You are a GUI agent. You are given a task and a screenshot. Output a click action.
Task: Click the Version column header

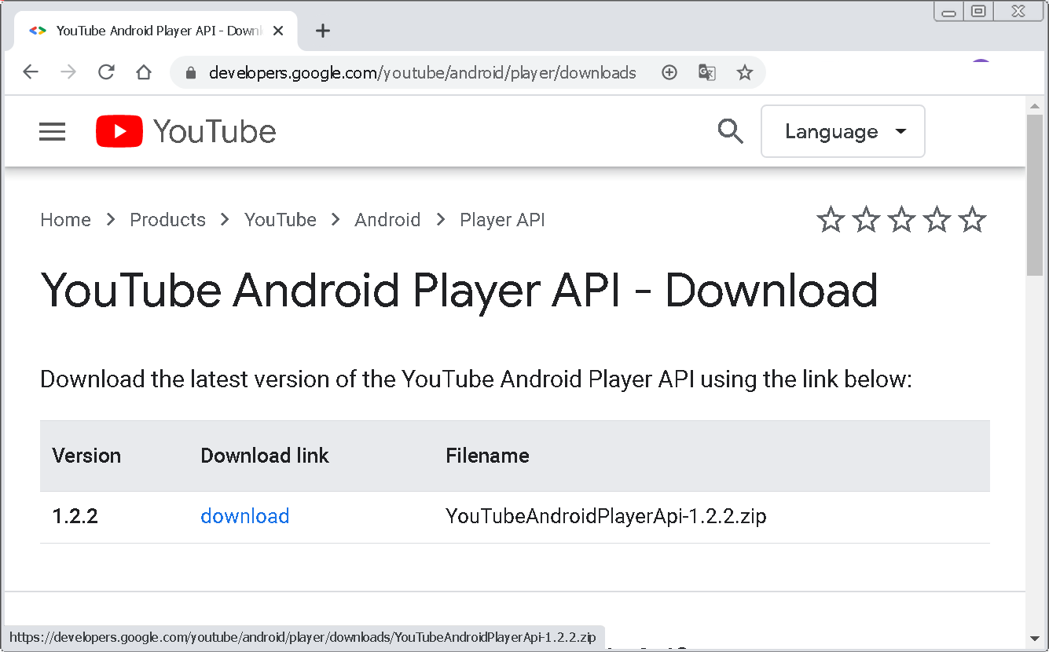(x=86, y=456)
